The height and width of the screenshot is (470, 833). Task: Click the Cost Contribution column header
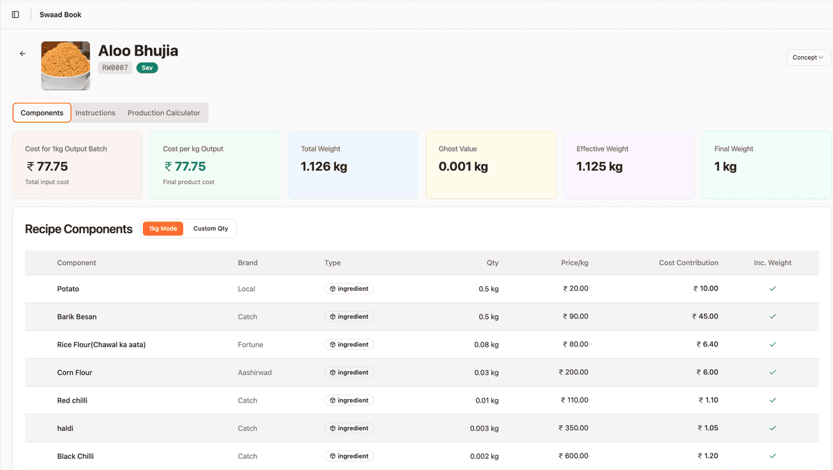coord(689,263)
